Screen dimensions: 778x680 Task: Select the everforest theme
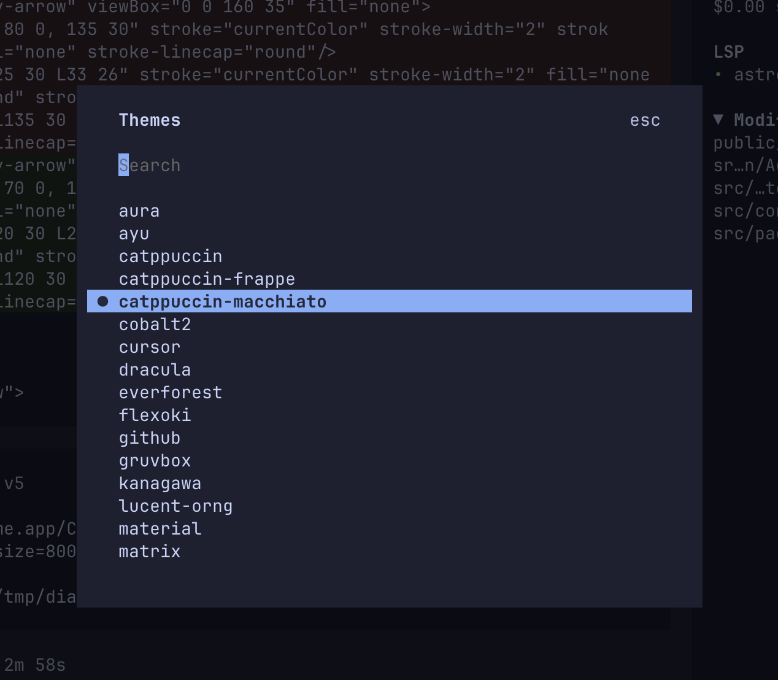pyautogui.click(x=171, y=393)
